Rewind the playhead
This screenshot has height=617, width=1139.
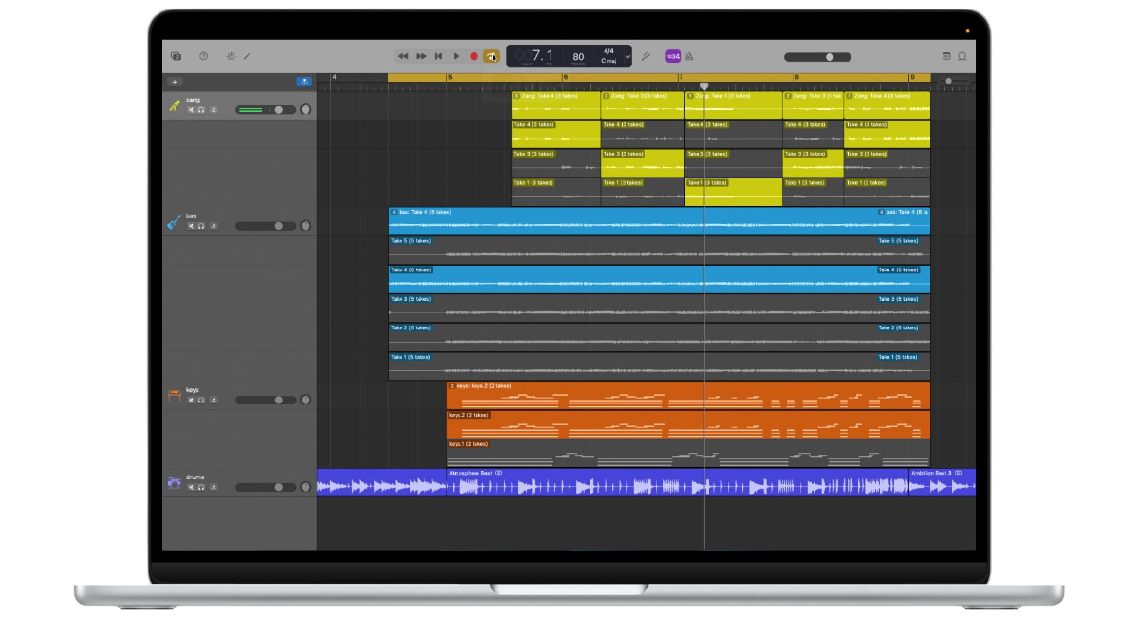coord(403,56)
